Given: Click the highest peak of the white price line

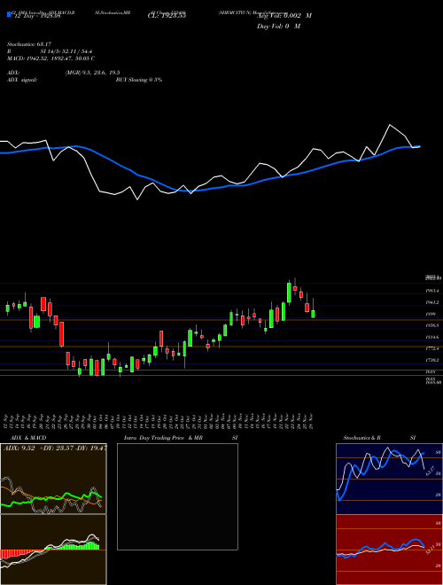Looking at the screenshot, I should [390, 125].
